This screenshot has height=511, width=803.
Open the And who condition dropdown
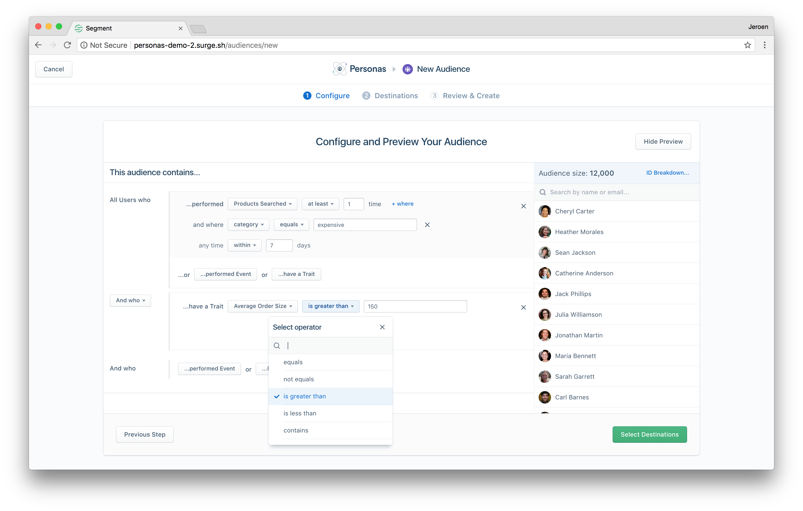(130, 300)
